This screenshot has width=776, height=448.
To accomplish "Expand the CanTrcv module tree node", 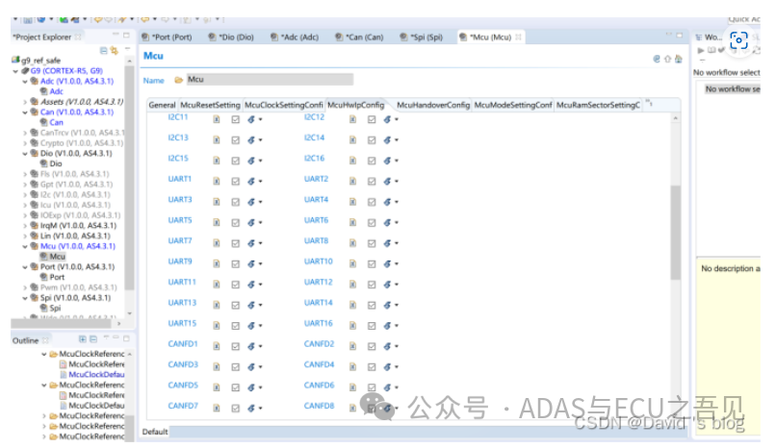I will [25, 133].
